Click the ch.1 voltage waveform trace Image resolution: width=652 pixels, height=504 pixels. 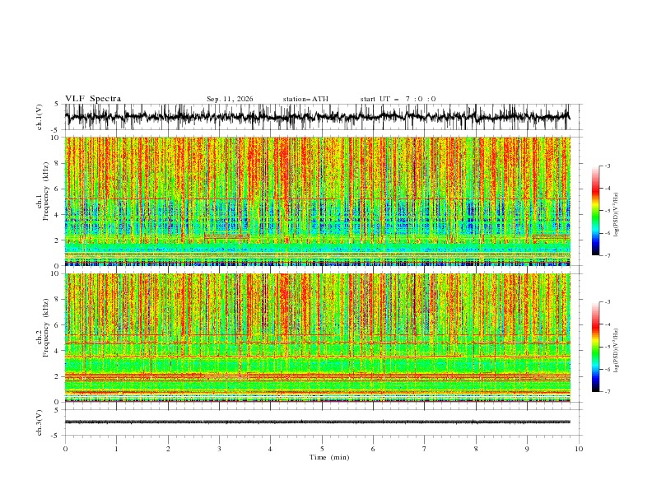(x=317, y=117)
